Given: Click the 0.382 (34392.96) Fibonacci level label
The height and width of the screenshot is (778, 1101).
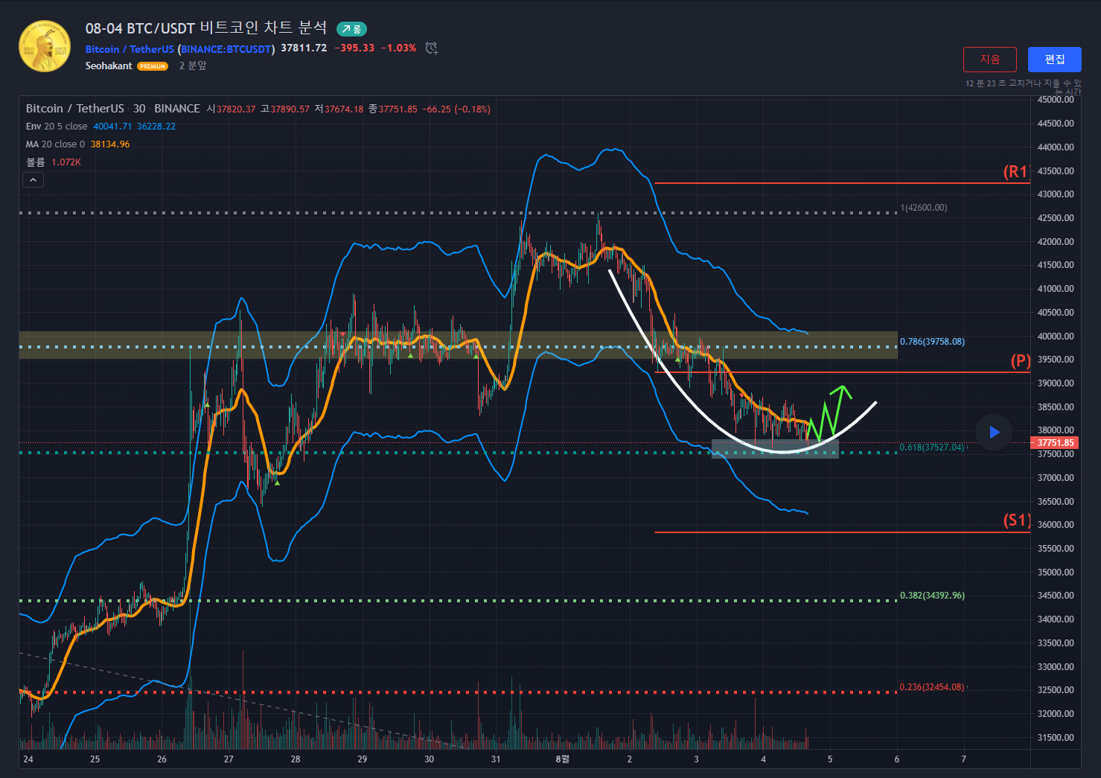Looking at the screenshot, I should [931, 596].
